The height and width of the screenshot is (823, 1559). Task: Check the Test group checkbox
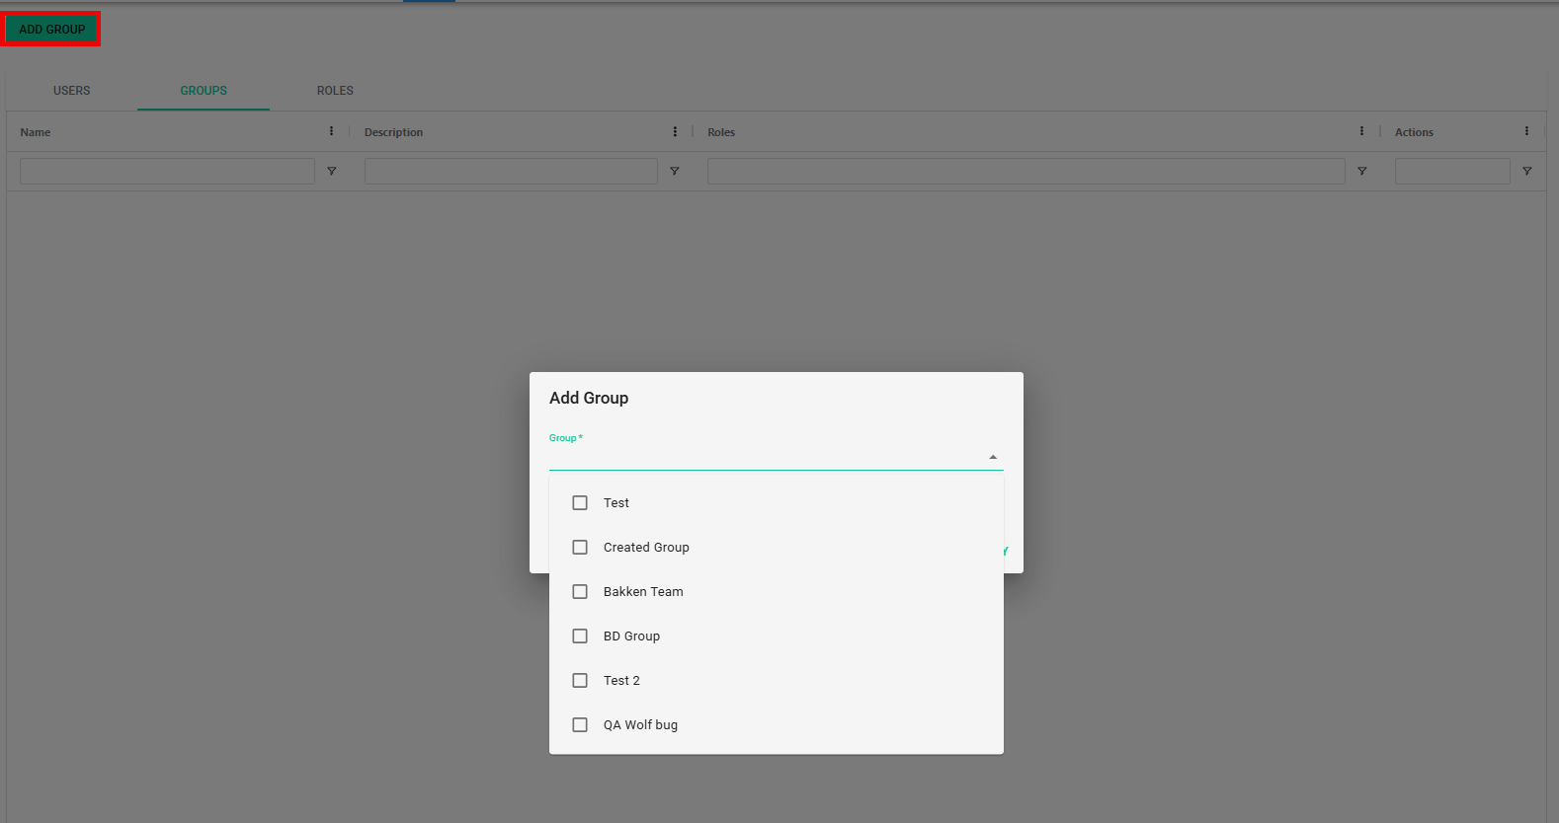click(x=580, y=503)
